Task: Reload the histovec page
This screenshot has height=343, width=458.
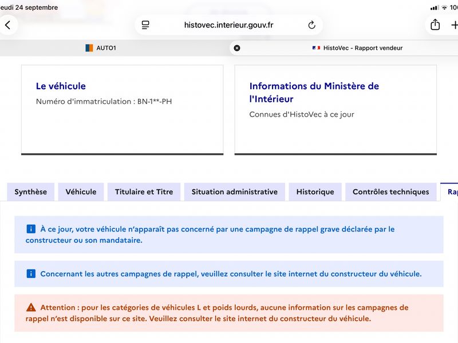Action: pos(311,25)
